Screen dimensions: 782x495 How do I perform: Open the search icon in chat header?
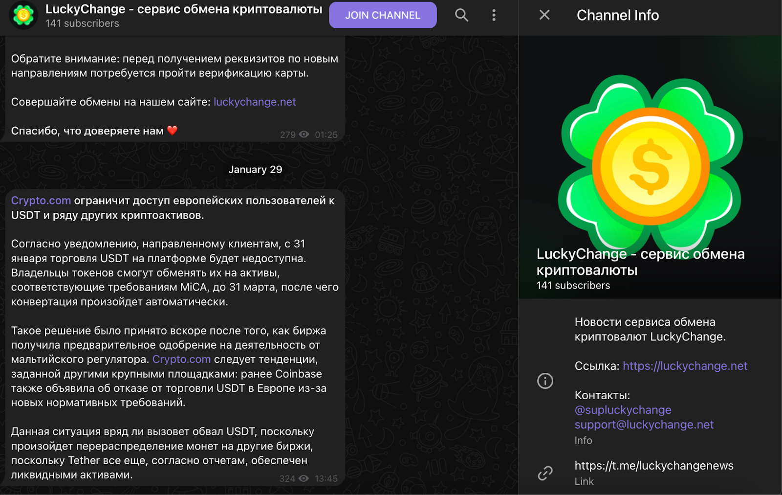[x=461, y=15]
